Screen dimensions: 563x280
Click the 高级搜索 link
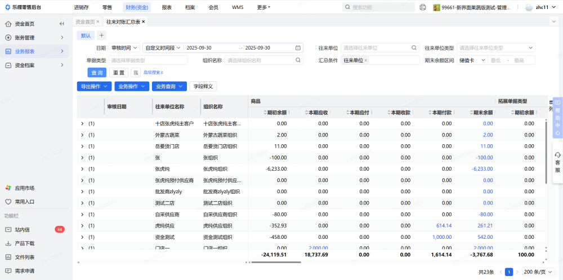point(153,73)
